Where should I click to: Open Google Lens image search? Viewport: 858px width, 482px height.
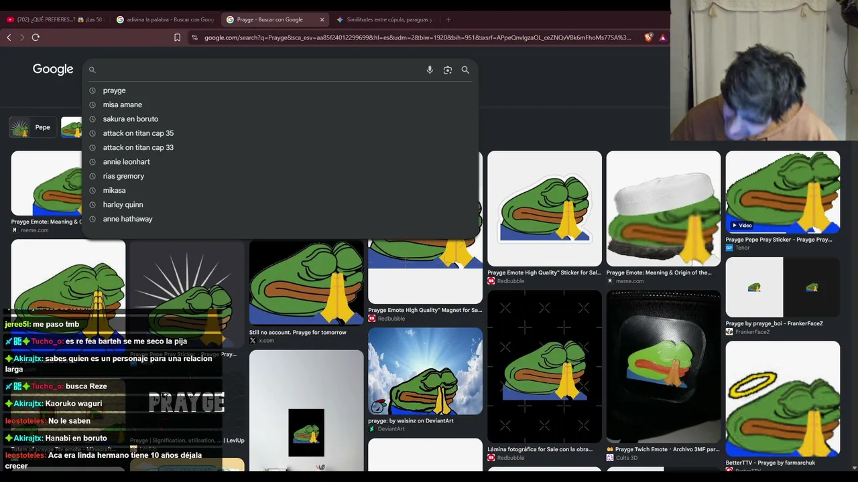448,70
